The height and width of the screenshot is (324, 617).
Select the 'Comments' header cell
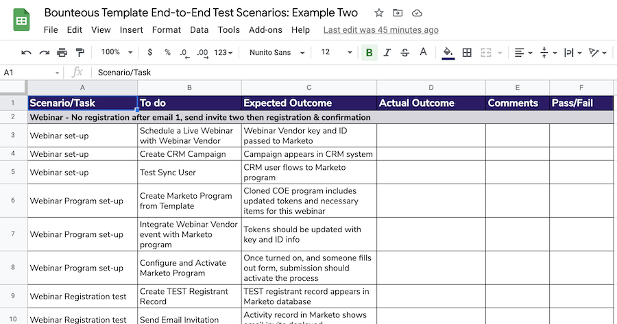coord(518,103)
